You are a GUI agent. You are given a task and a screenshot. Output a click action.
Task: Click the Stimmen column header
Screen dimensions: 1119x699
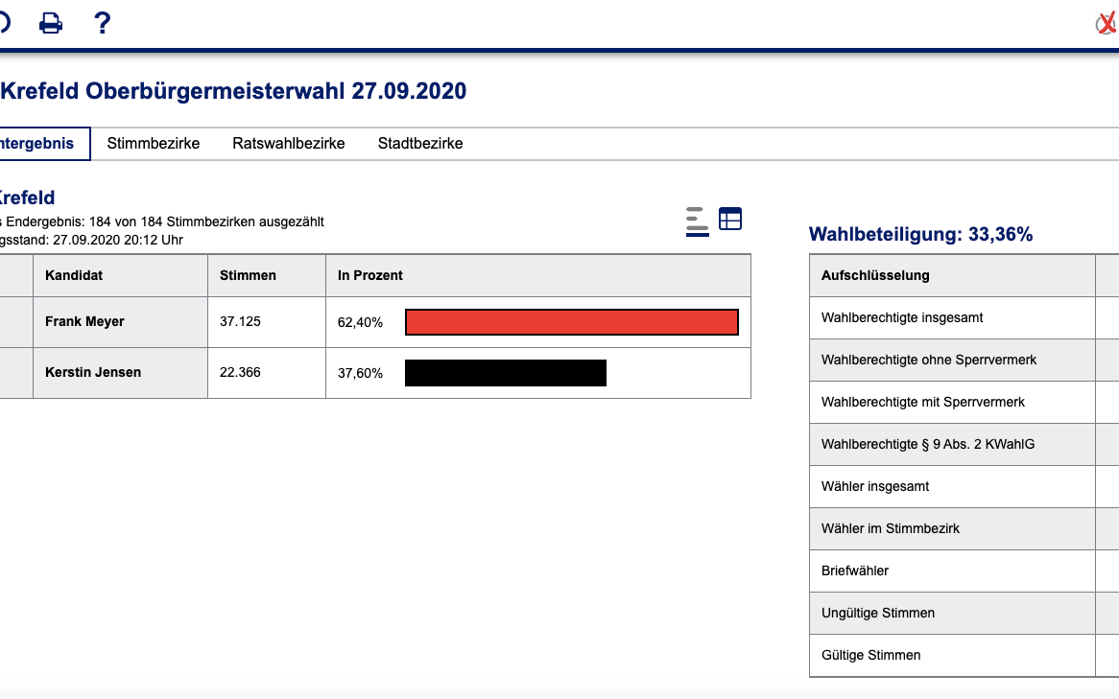click(248, 275)
